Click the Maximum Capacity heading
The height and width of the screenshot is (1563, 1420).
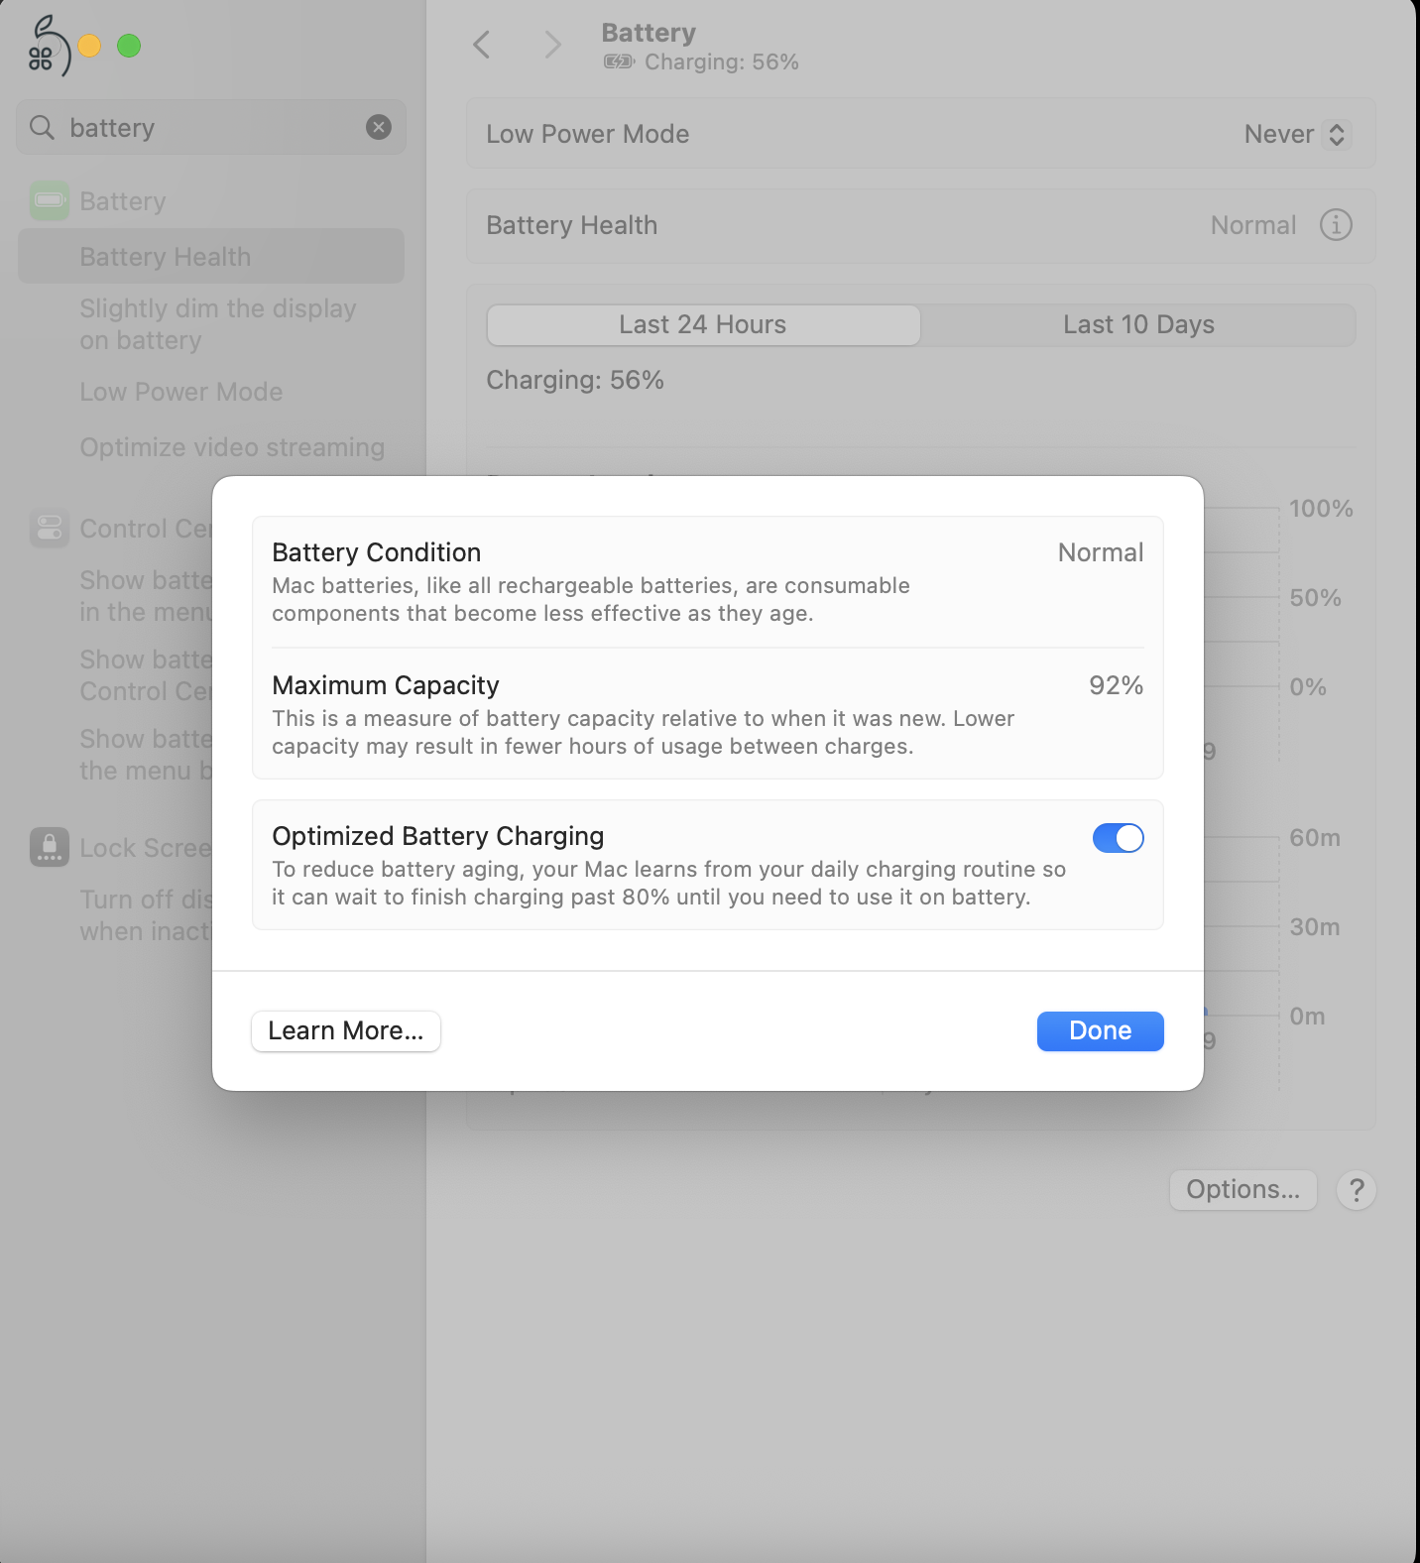386,685
